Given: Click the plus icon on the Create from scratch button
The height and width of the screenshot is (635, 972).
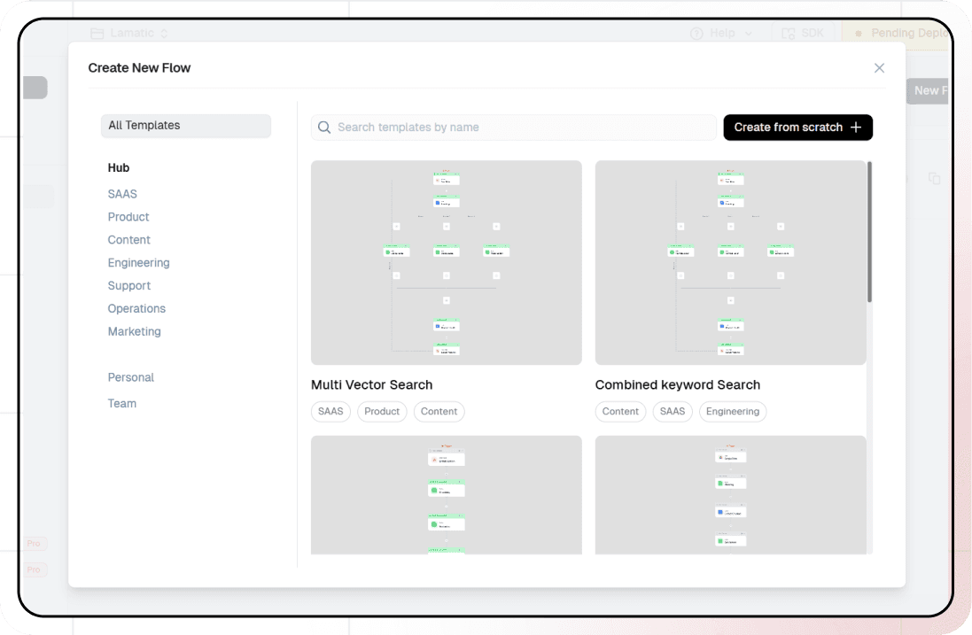Looking at the screenshot, I should coord(856,128).
